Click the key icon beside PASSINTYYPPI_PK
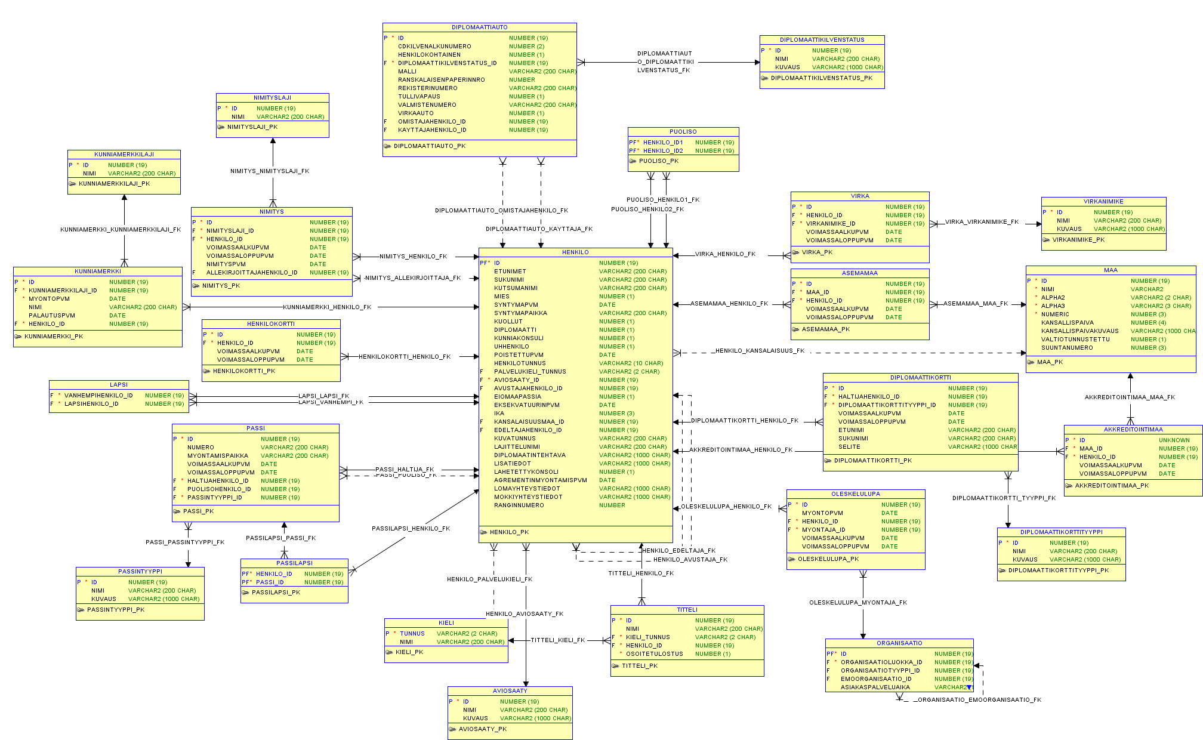Screen dimensions: 1203x740 coord(81,610)
